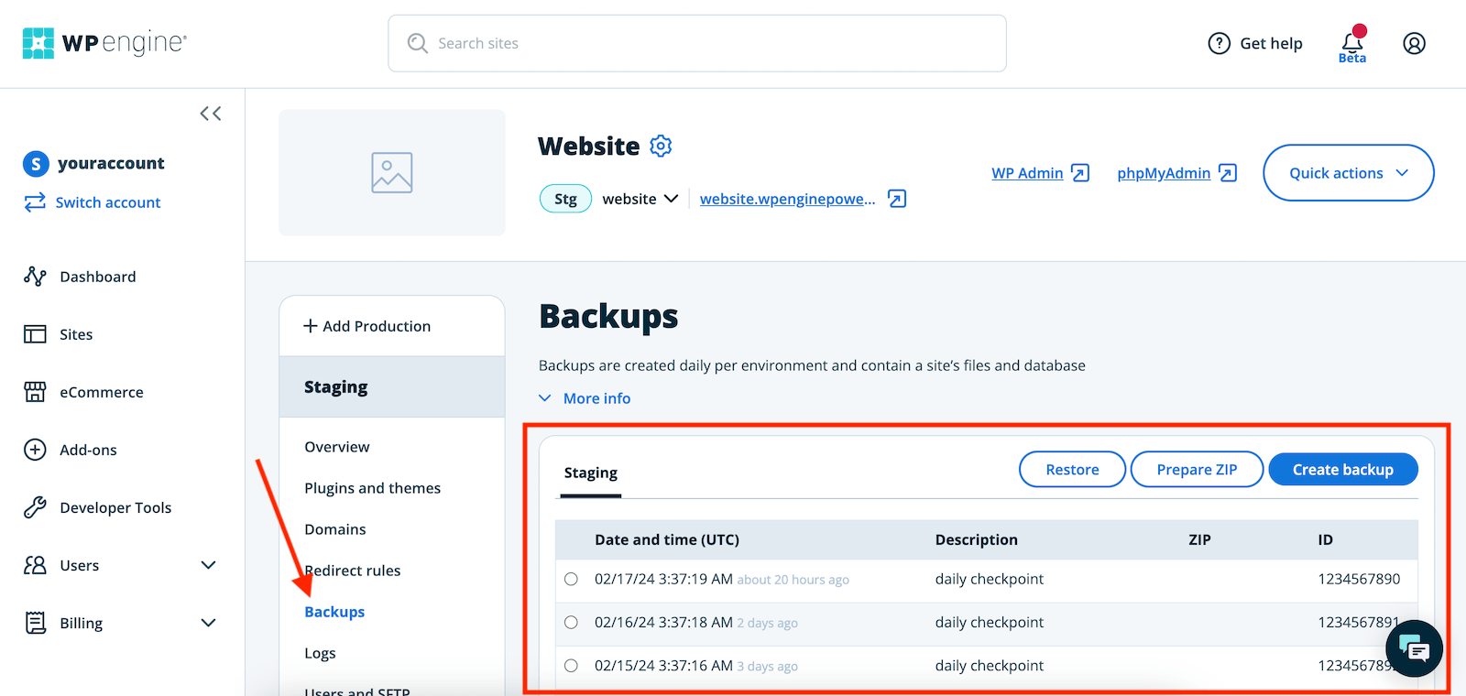Click the plus icon on Add Production

pyautogui.click(x=311, y=326)
